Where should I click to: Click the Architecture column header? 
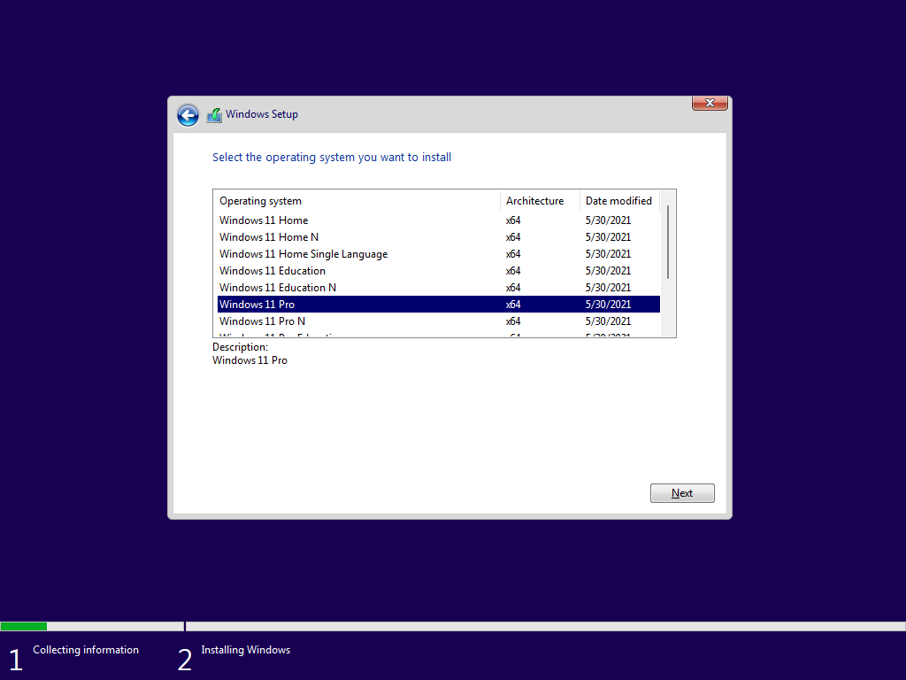click(535, 201)
